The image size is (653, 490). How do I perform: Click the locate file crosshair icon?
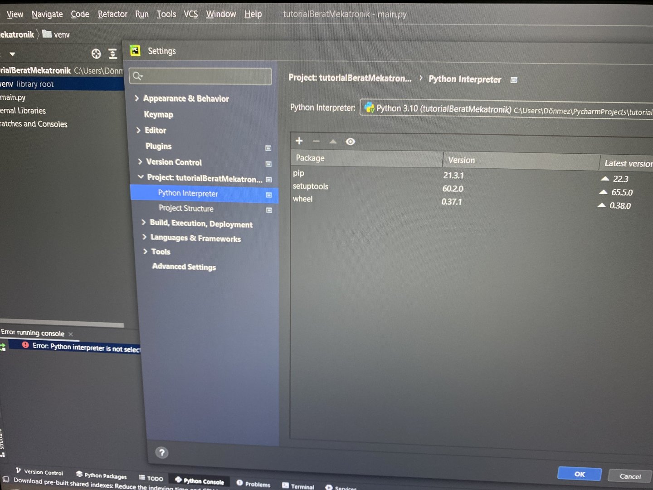click(x=96, y=54)
